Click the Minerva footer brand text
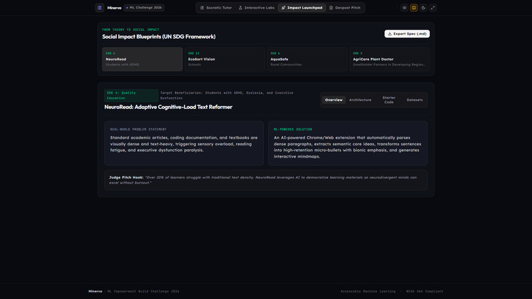The image size is (532, 299). coord(95,291)
